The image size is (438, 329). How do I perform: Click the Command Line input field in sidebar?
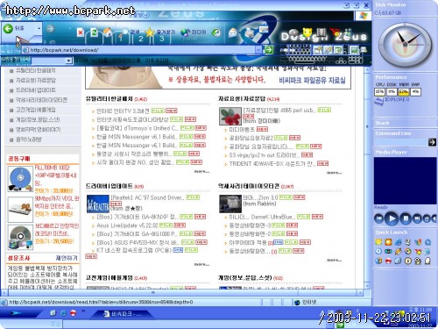[401, 142]
